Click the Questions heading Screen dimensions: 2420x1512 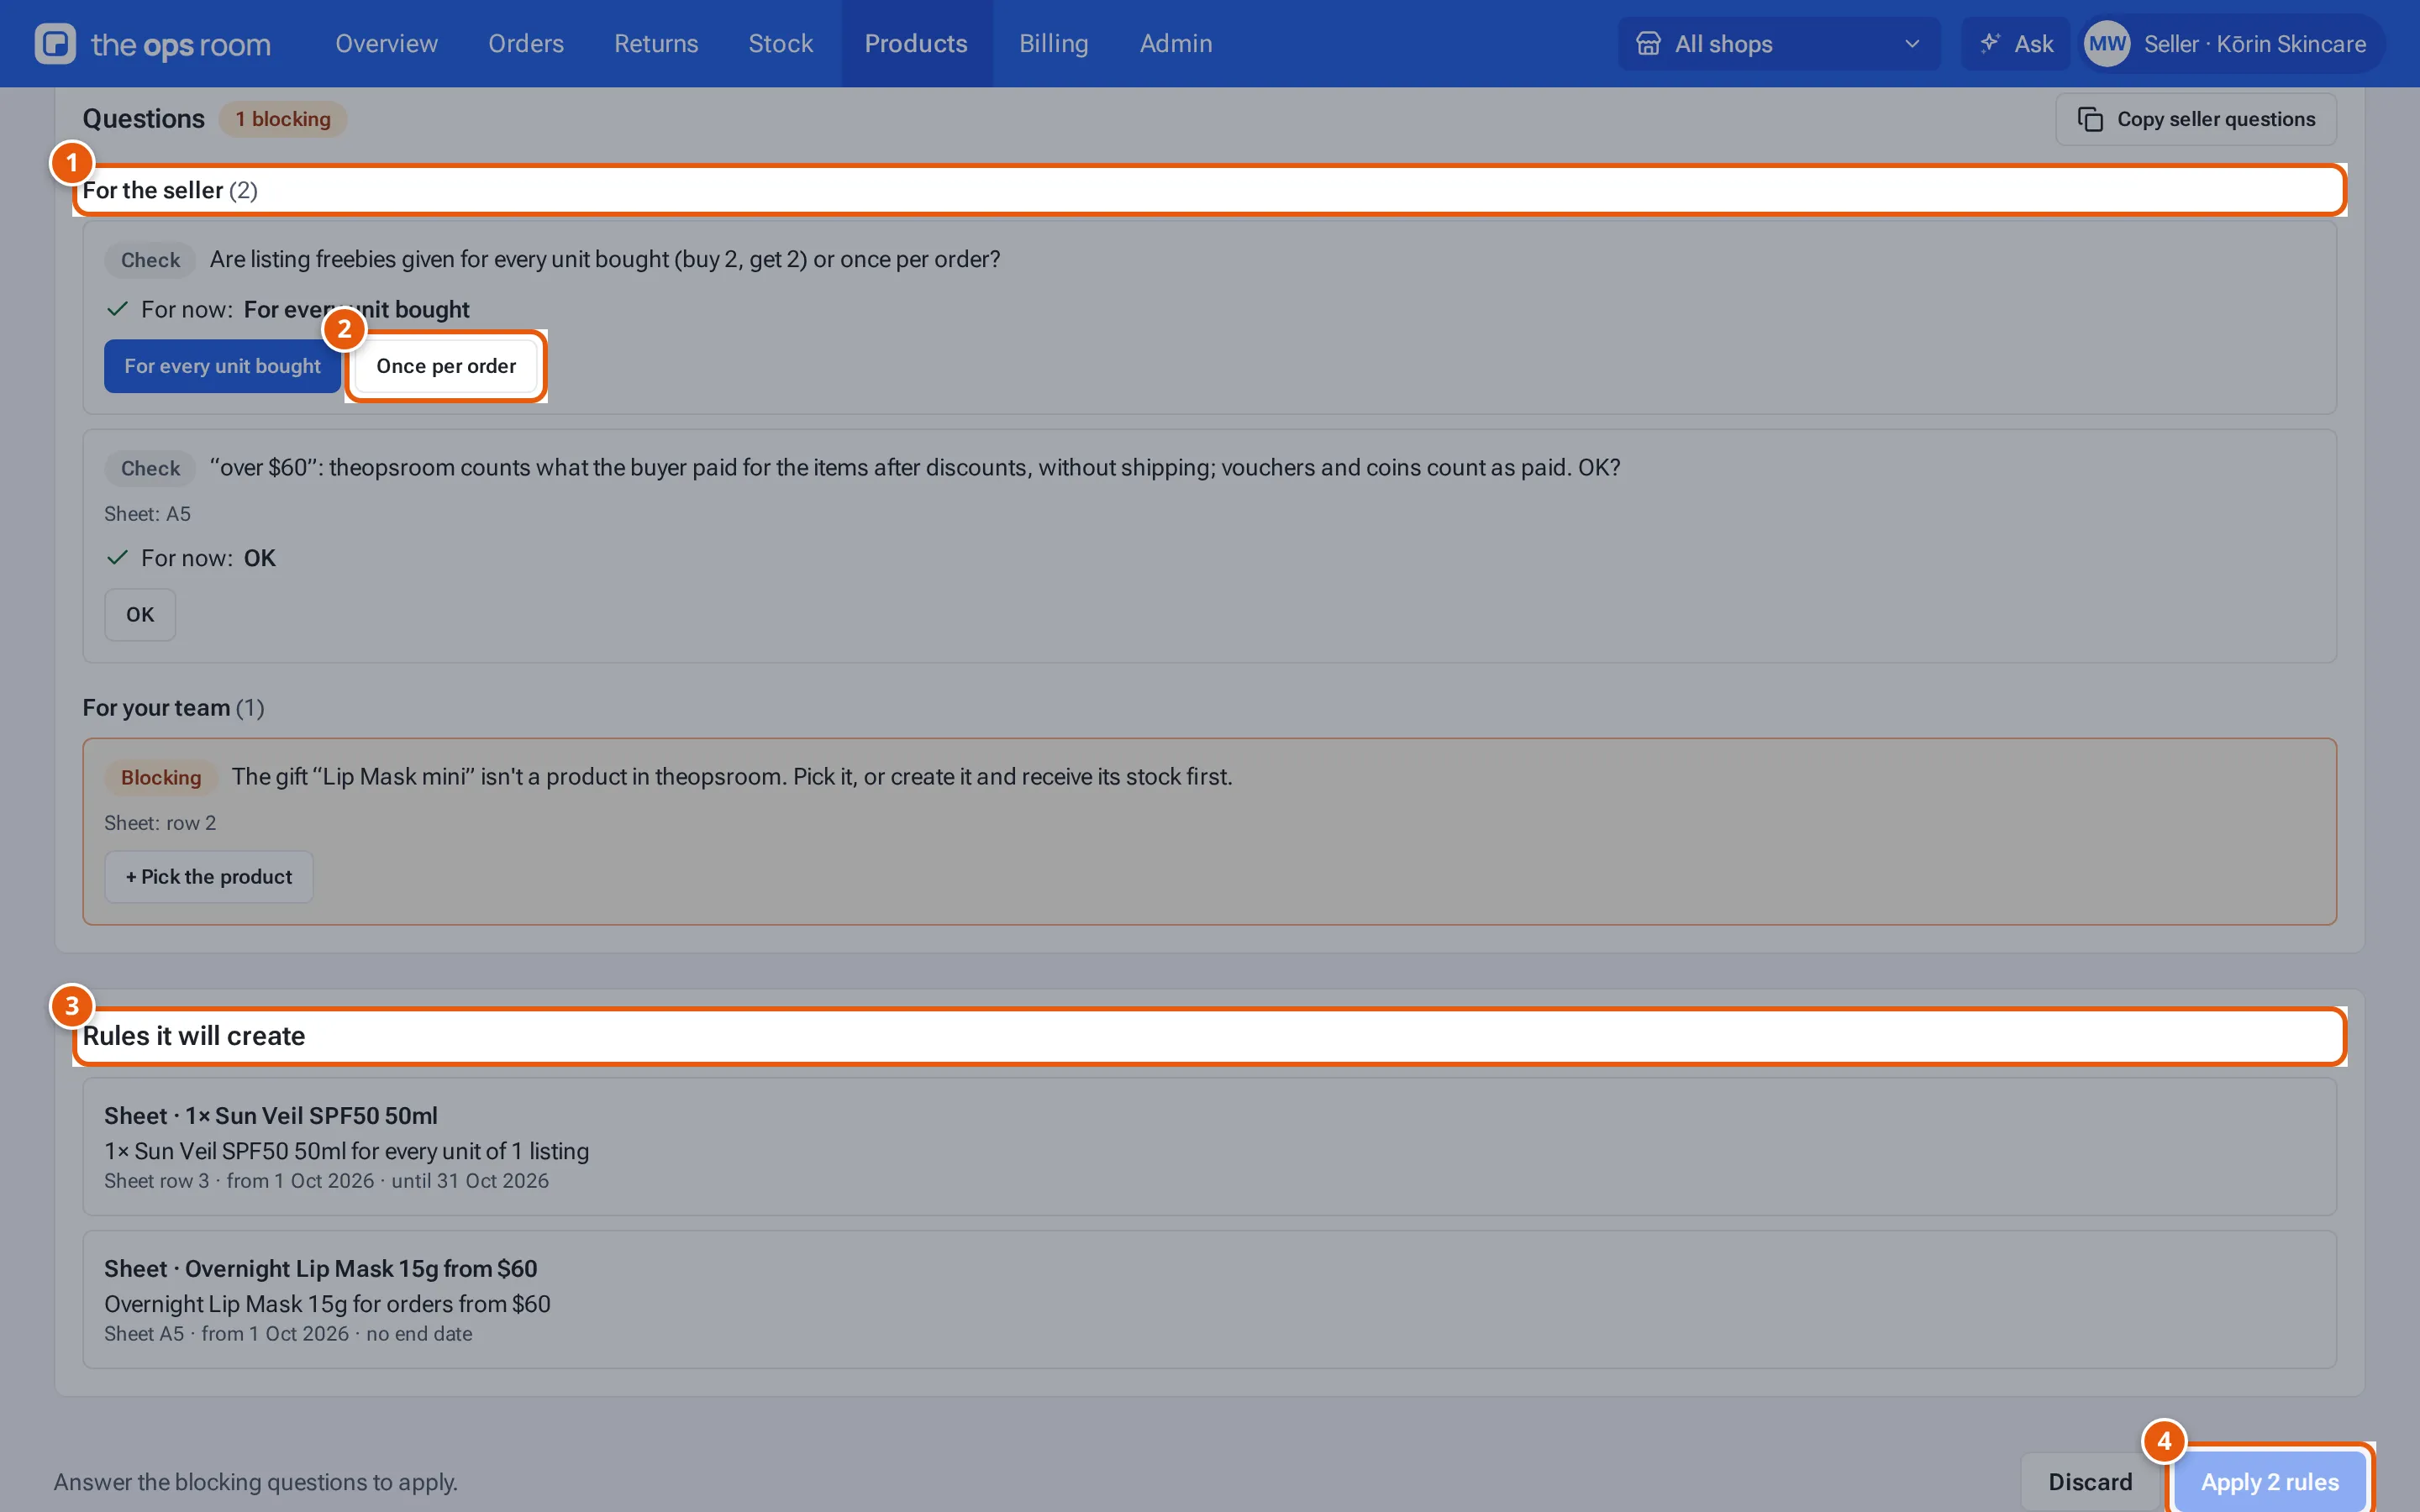tap(144, 119)
